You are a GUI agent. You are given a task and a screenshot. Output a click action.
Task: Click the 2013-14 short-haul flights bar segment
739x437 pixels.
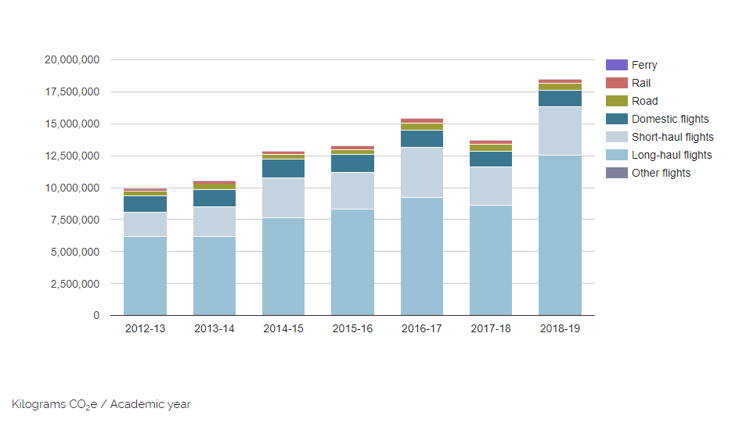(x=214, y=221)
